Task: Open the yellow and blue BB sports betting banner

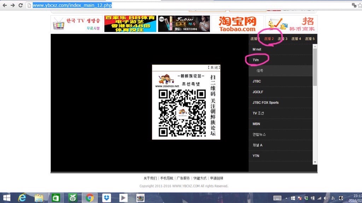Action: [130, 24]
